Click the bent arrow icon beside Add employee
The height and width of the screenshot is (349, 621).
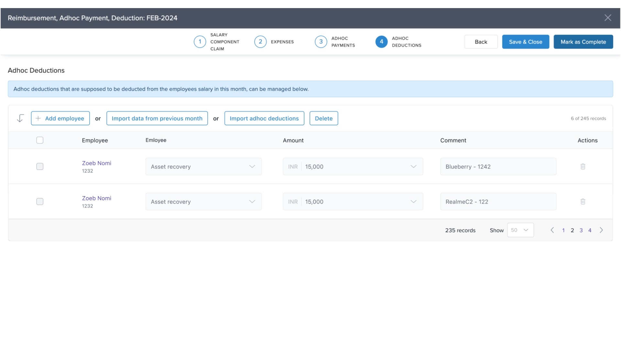tap(20, 118)
